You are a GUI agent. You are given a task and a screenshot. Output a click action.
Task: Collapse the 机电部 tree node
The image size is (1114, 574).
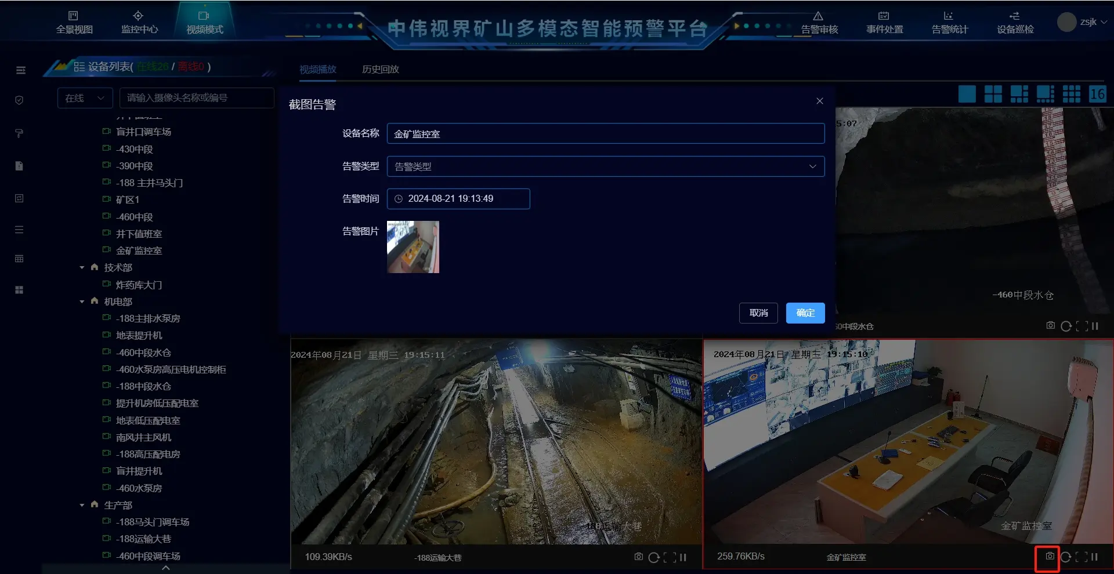coord(82,301)
